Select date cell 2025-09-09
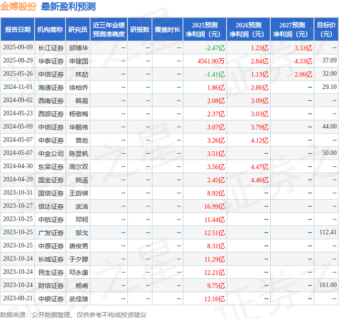Image resolution: width=339 pixels, height=319 pixels. (x=18, y=48)
